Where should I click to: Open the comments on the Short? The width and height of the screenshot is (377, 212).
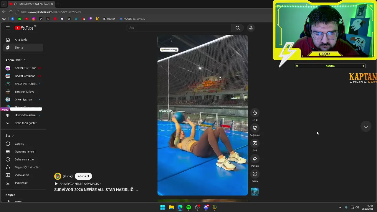tap(255, 143)
